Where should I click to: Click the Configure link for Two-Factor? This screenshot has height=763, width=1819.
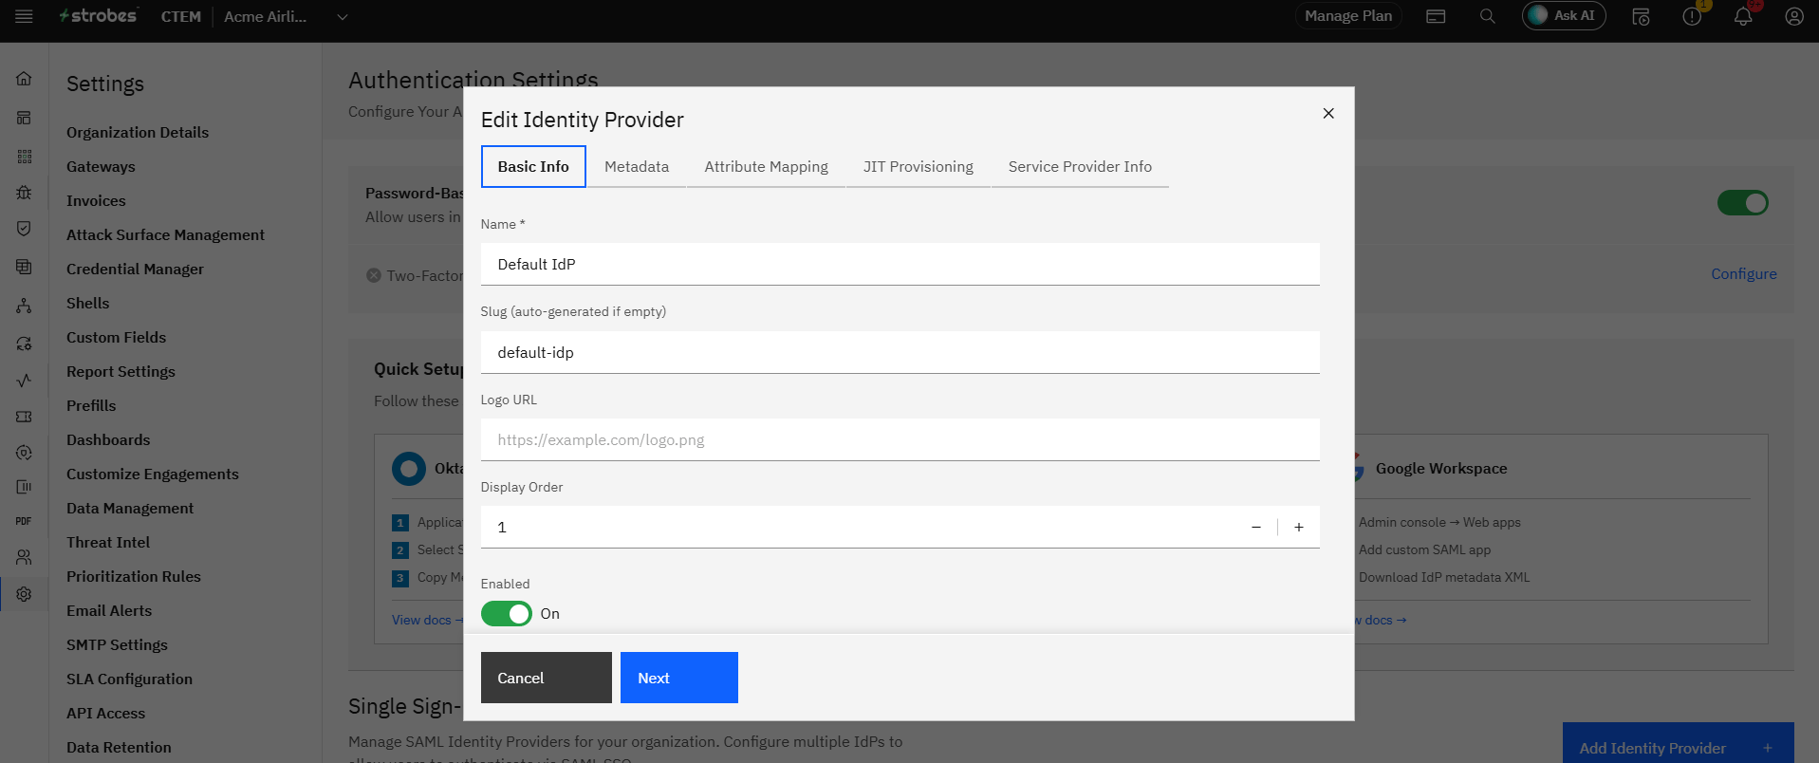click(1743, 274)
